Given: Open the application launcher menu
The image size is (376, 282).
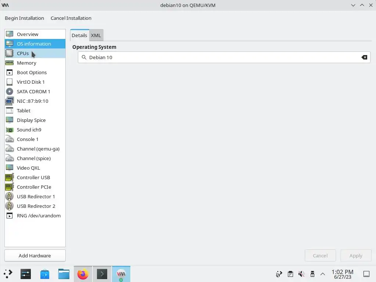Looking at the screenshot, I should (x=8, y=274).
